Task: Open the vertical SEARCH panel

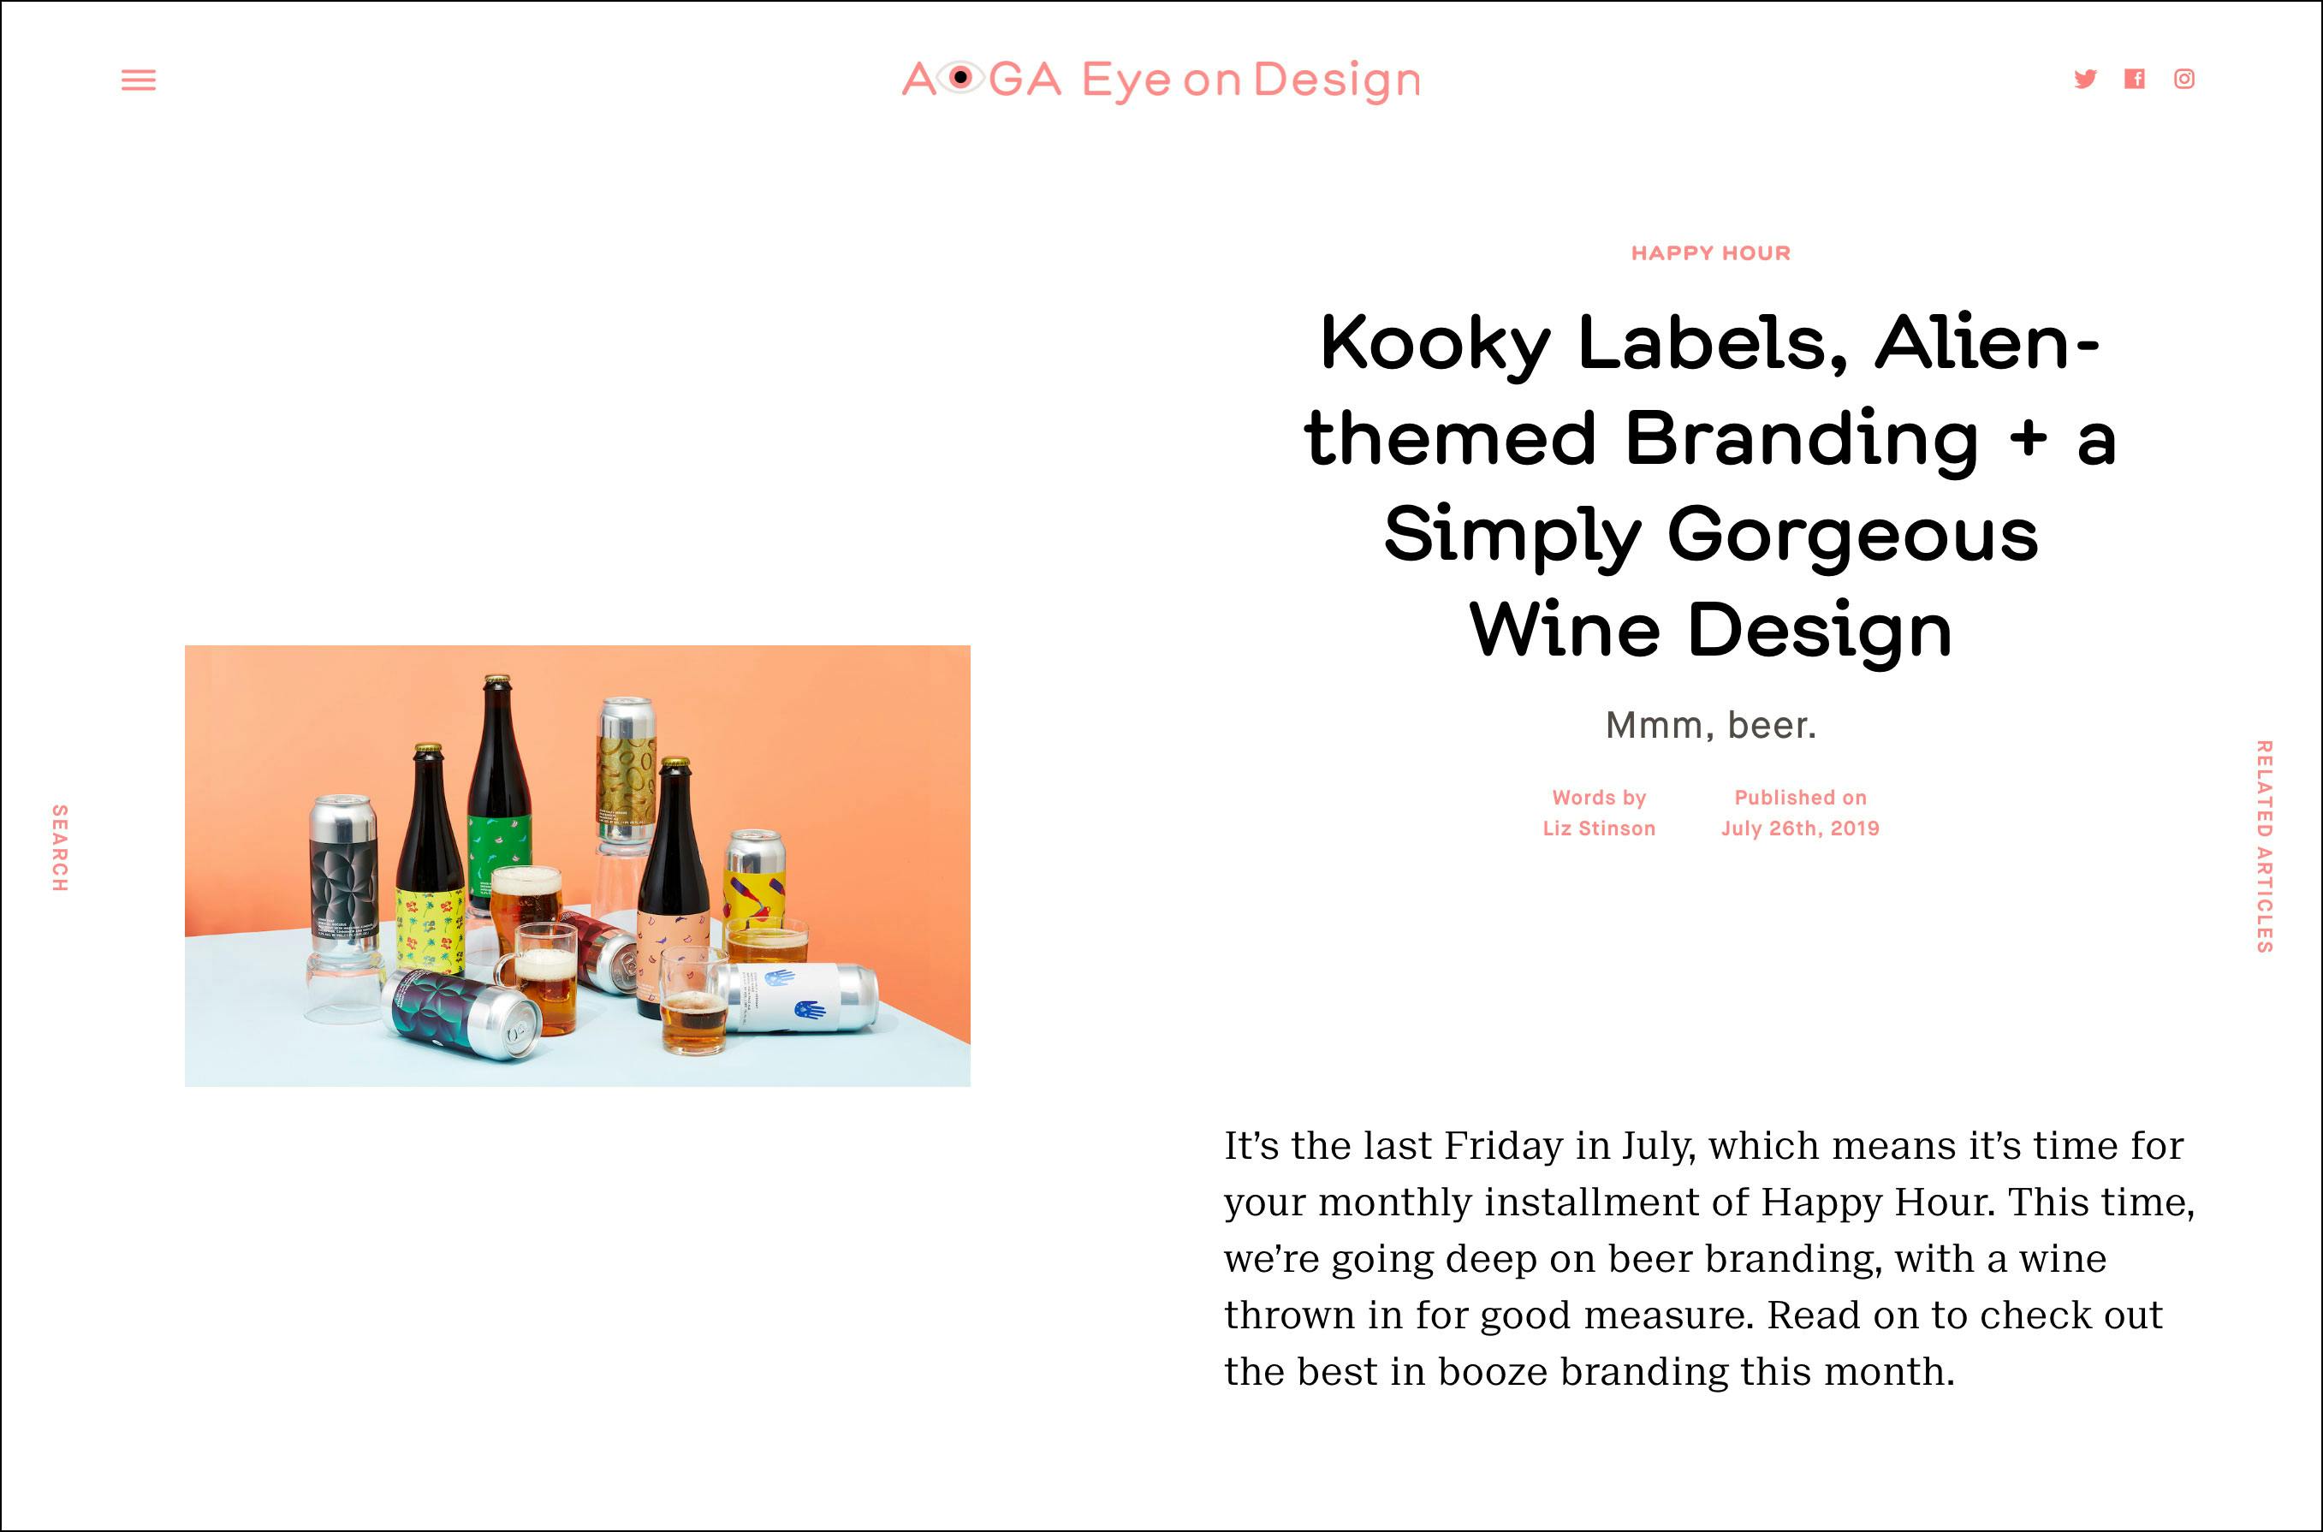Action: (60, 848)
